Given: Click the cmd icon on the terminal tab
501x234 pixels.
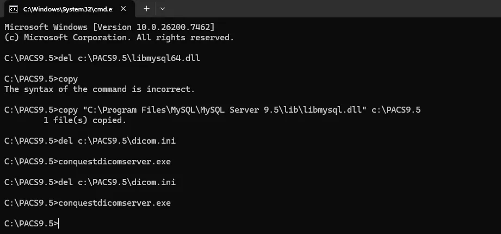Looking at the screenshot, I should click(14, 9).
